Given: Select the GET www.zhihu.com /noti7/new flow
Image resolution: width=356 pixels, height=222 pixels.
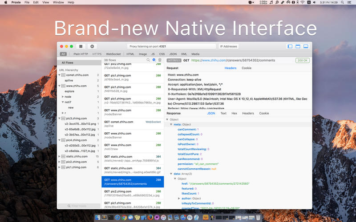Looking at the screenshot, I should [133, 147].
